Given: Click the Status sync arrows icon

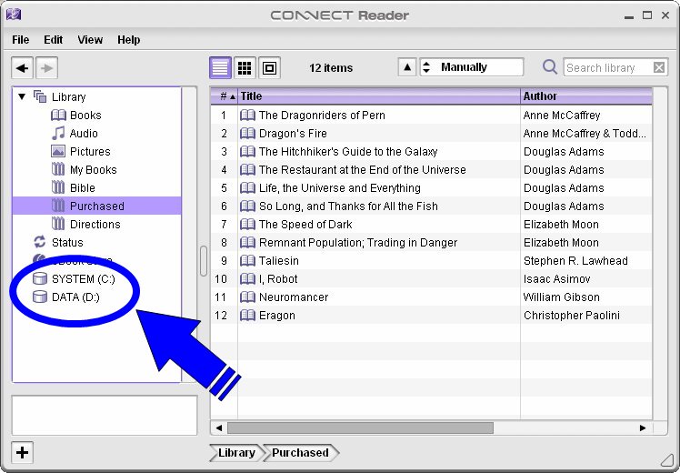Looking at the screenshot, I should pos(39,242).
